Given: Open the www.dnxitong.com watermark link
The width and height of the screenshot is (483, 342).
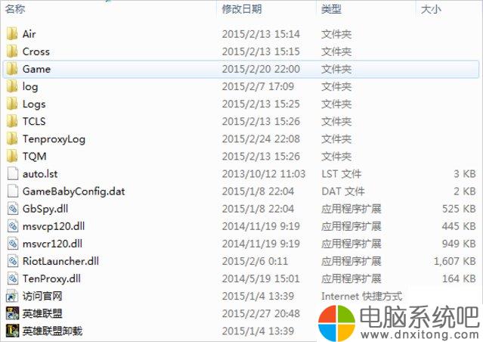Looking at the screenshot, I should [x=420, y=334].
